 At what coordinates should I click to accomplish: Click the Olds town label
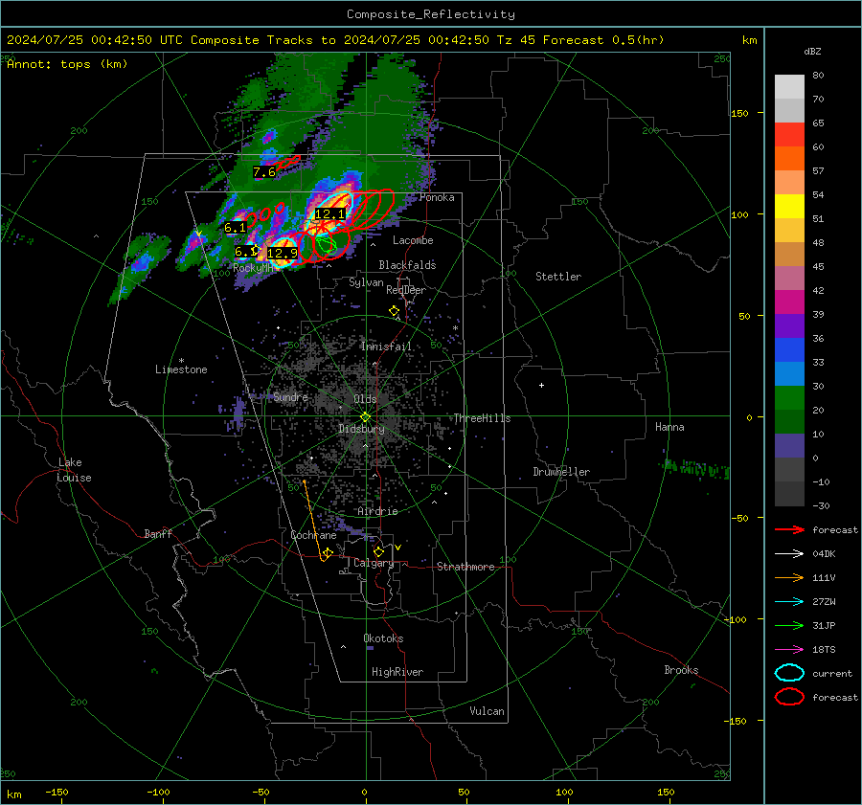tap(365, 399)
